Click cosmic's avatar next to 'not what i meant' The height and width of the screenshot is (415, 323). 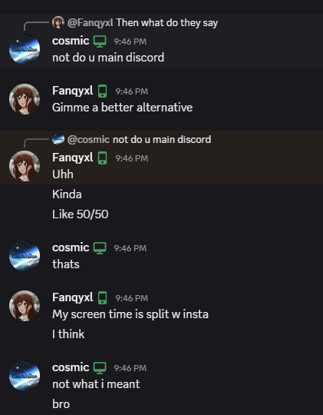25,376
